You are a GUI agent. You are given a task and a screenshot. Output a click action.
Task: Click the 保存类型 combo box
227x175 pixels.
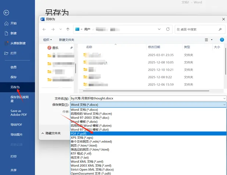[148, 105]
